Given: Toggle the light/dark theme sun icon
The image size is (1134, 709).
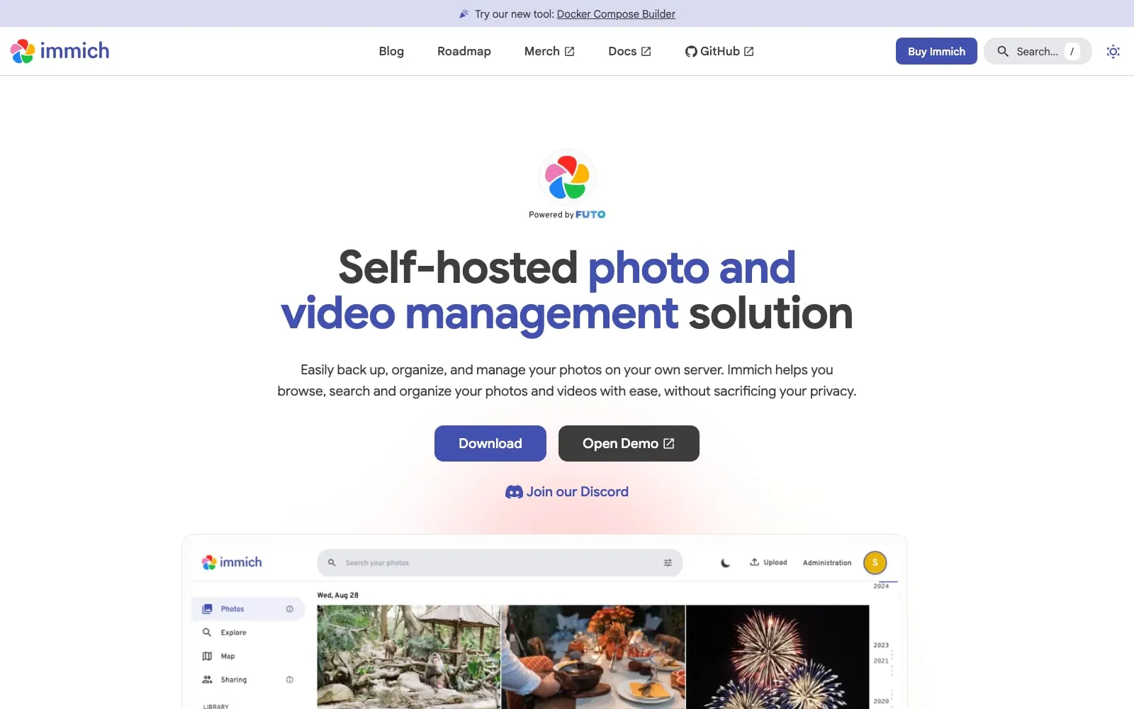Looking at the screenshot, I should (x=1113, y=51).
